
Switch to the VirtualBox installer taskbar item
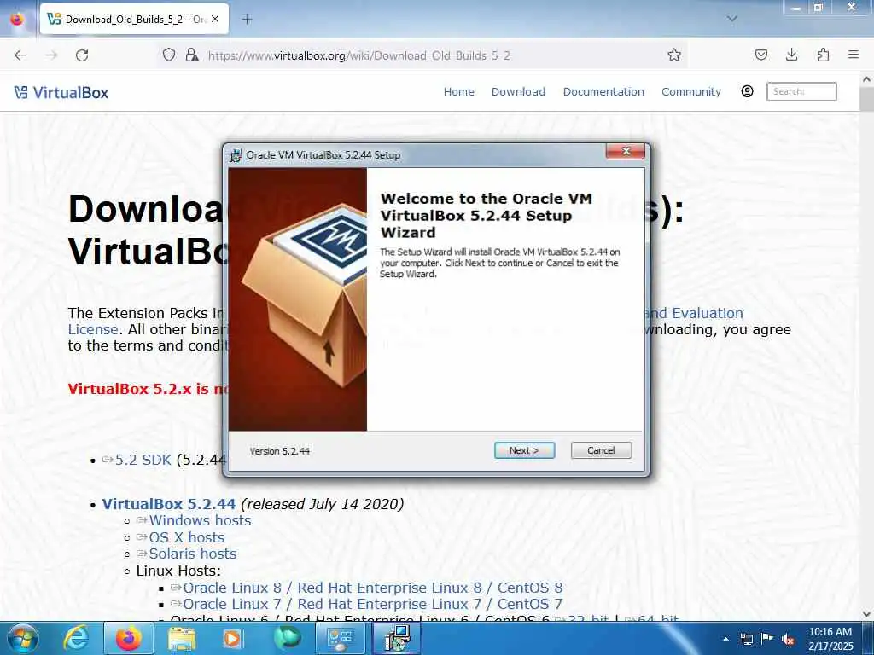tap(397, 638)
